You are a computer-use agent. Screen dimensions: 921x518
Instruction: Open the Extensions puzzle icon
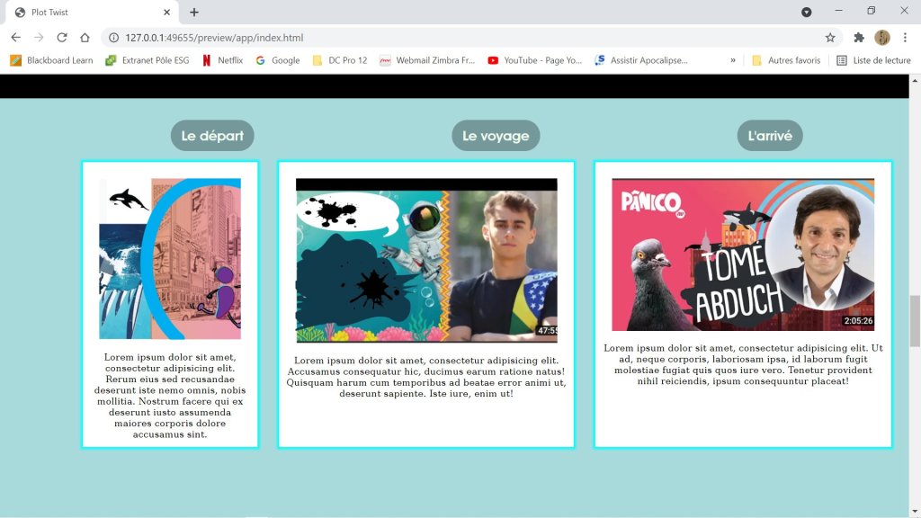(x=859, y=38)
